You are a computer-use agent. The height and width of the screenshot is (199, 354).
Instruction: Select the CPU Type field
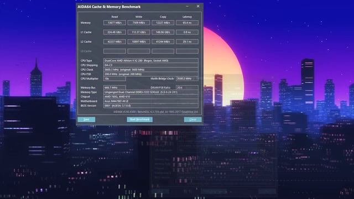click(151, 61)
